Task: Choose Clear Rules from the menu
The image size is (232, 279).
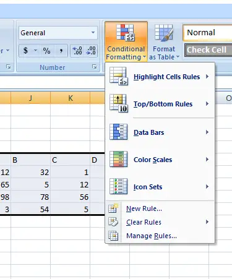Action: (x=160, y=222)
